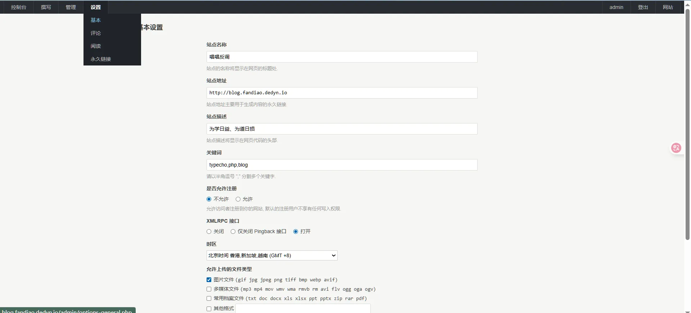Viewport: 691px width, 313px height.
Task: Visit the 网站 link
Action: [668, 7]
